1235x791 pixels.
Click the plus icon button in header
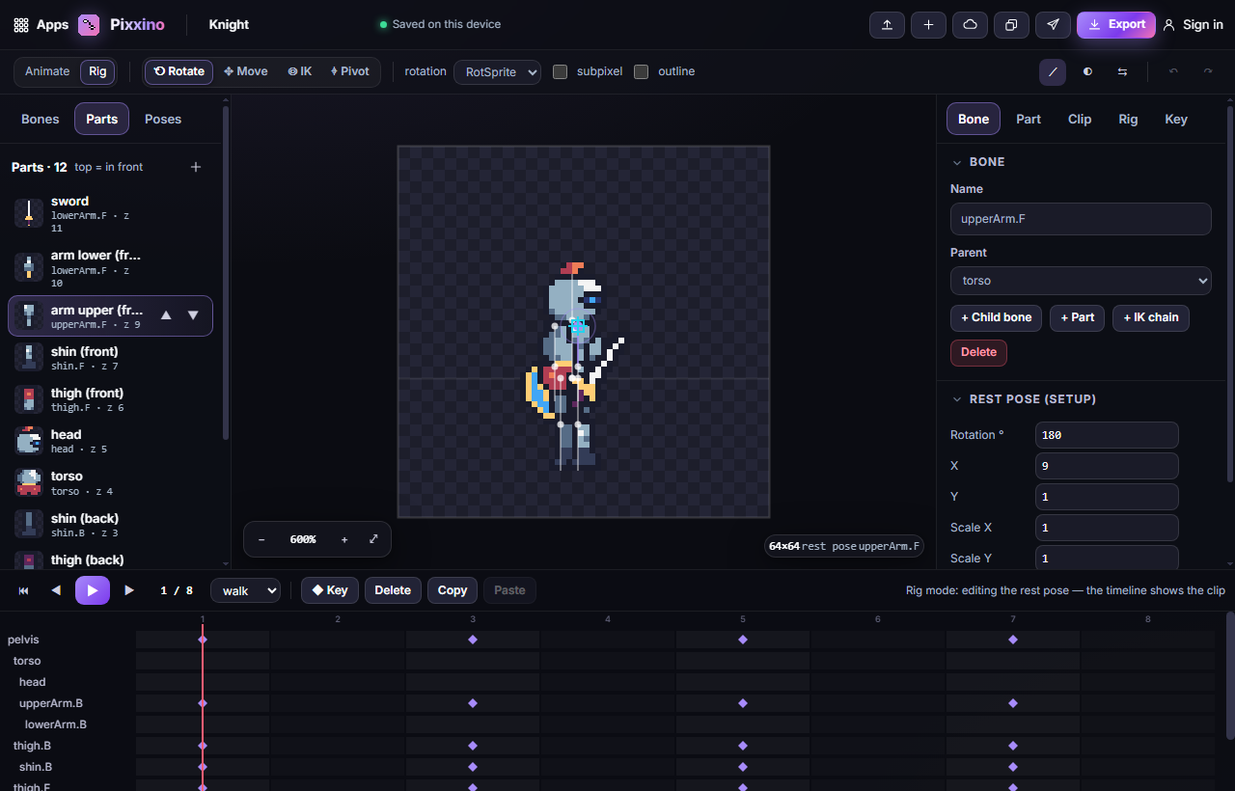click(x=928, y=25)
